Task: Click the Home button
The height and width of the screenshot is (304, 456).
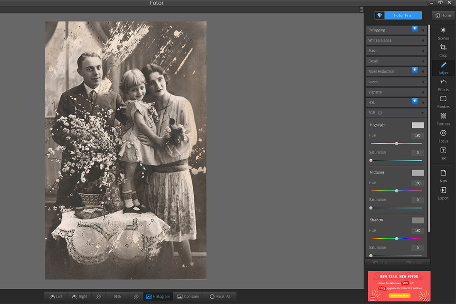Action: [444, 15]
